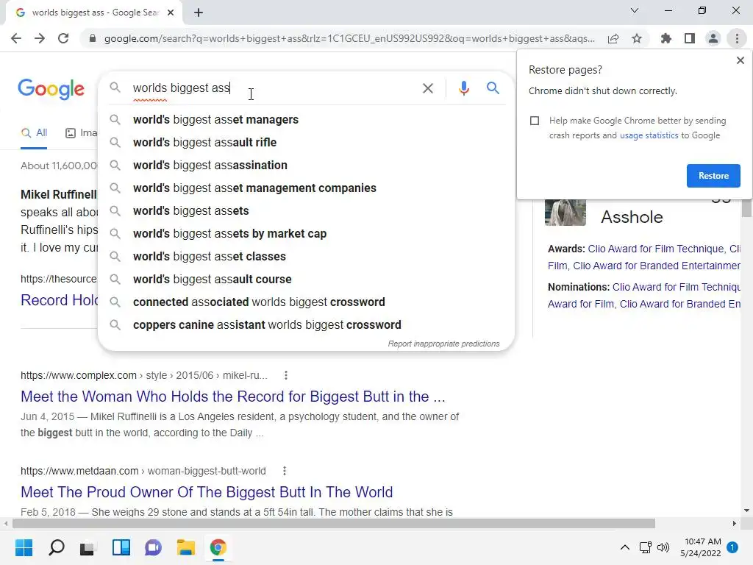This screenshot has width=753, height=565.
Task: Select the All search results tab
Action: coord(34,133)
